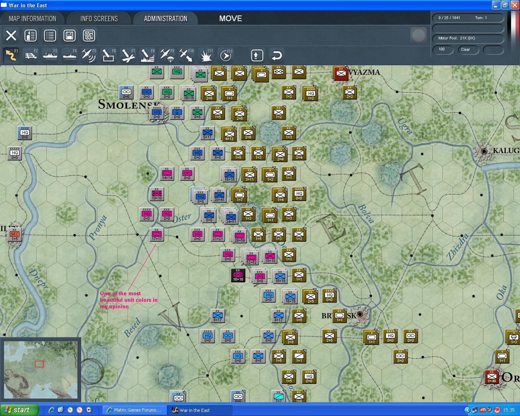The image size is (520, 416).
Task: Click the taskbar clock showing 15.35
Action: point(509,410)
